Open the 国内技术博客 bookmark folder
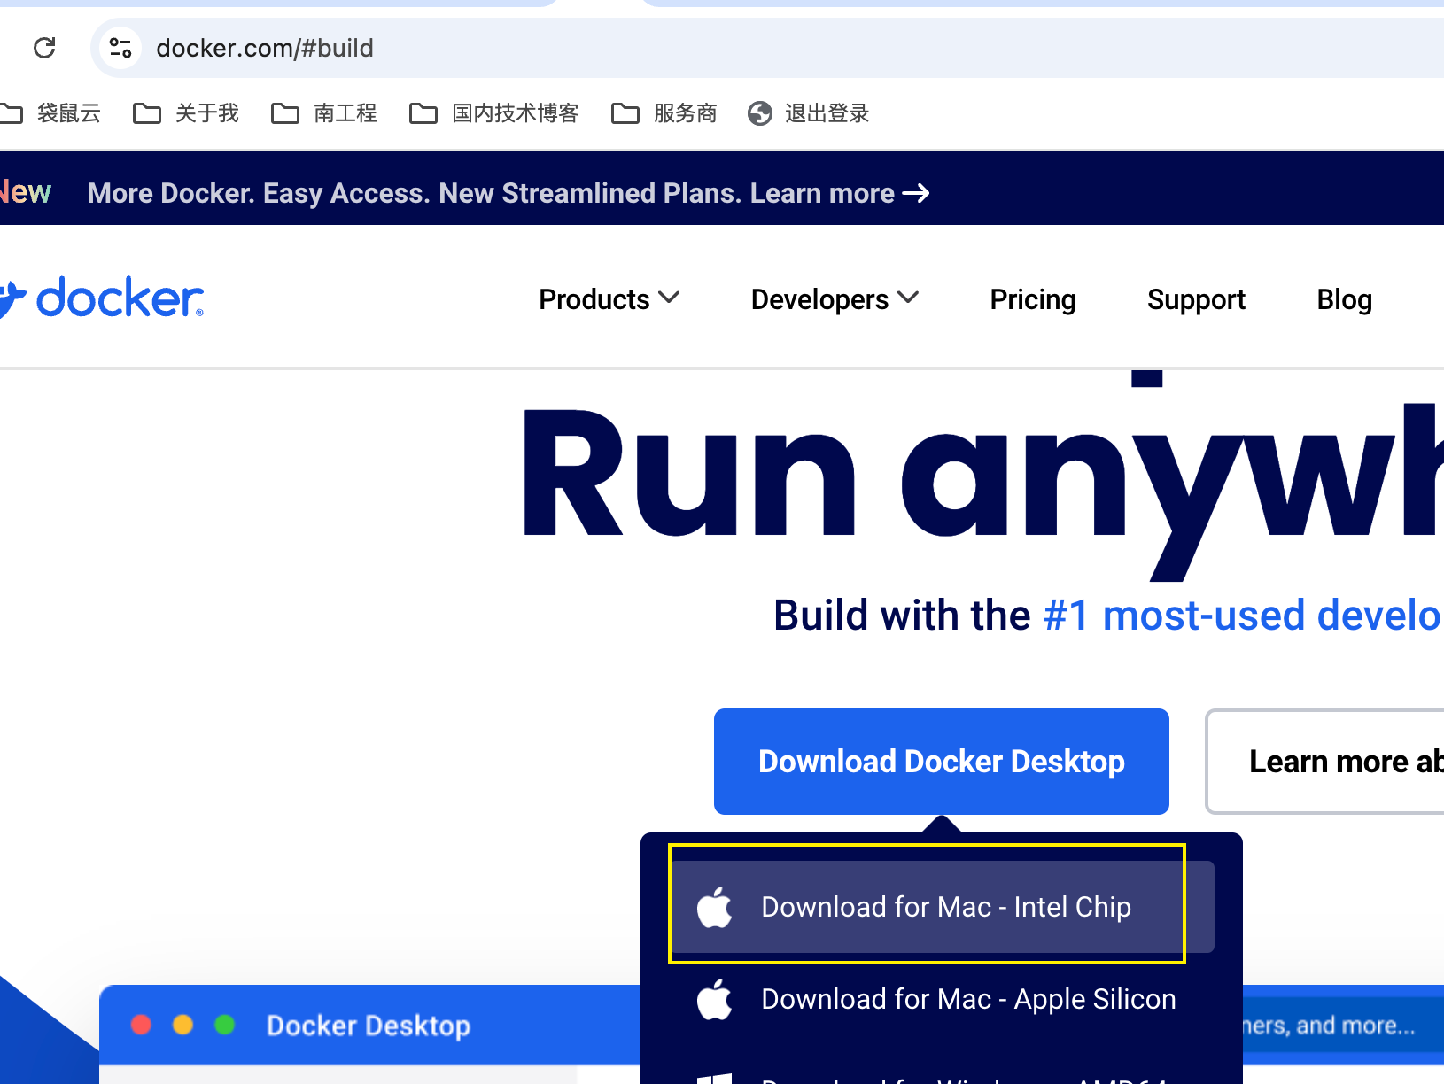The height and width of the screenshot is (1084, 1444). coord(494,113)
